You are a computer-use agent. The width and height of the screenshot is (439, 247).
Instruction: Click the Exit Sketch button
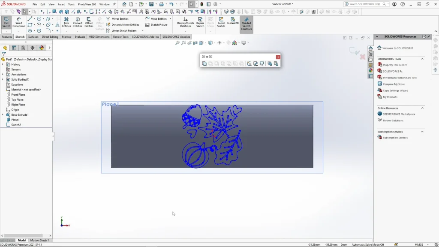6,22
